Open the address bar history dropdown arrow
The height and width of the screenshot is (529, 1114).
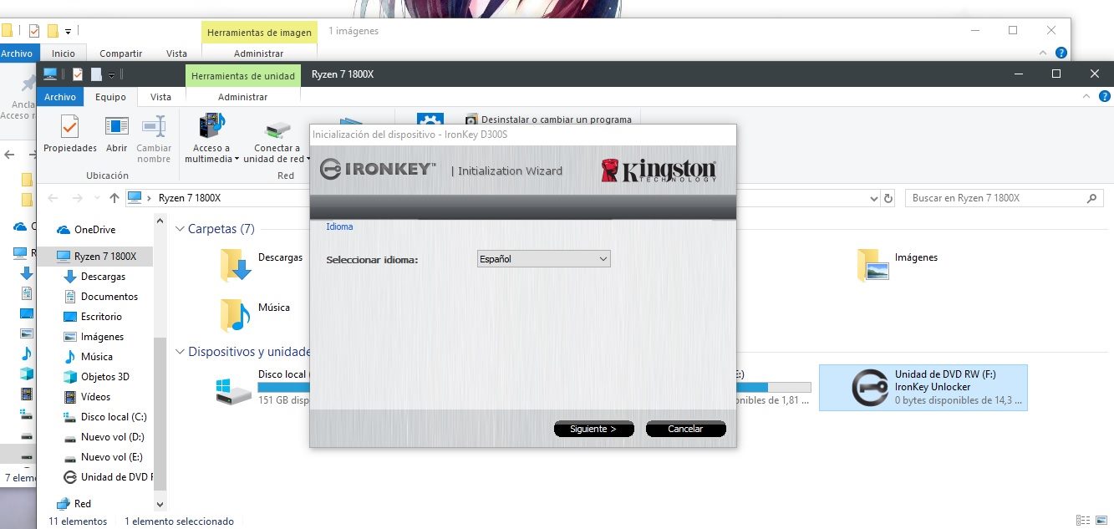(x=873, y=198)
